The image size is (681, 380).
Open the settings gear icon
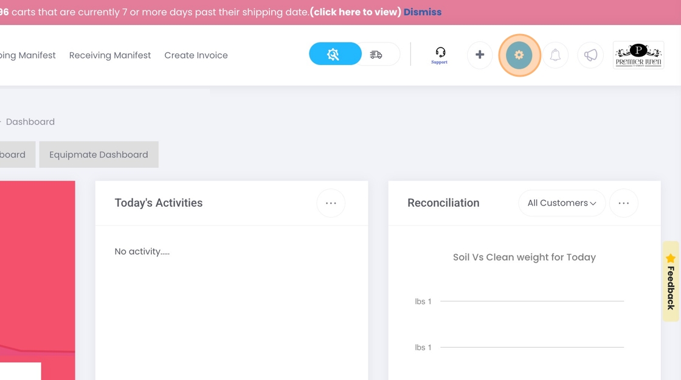519,55
